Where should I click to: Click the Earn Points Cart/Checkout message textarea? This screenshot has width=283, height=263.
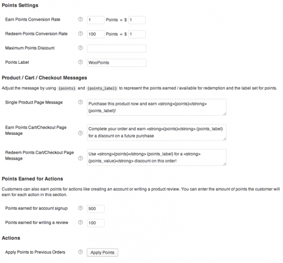coord(156,132)
